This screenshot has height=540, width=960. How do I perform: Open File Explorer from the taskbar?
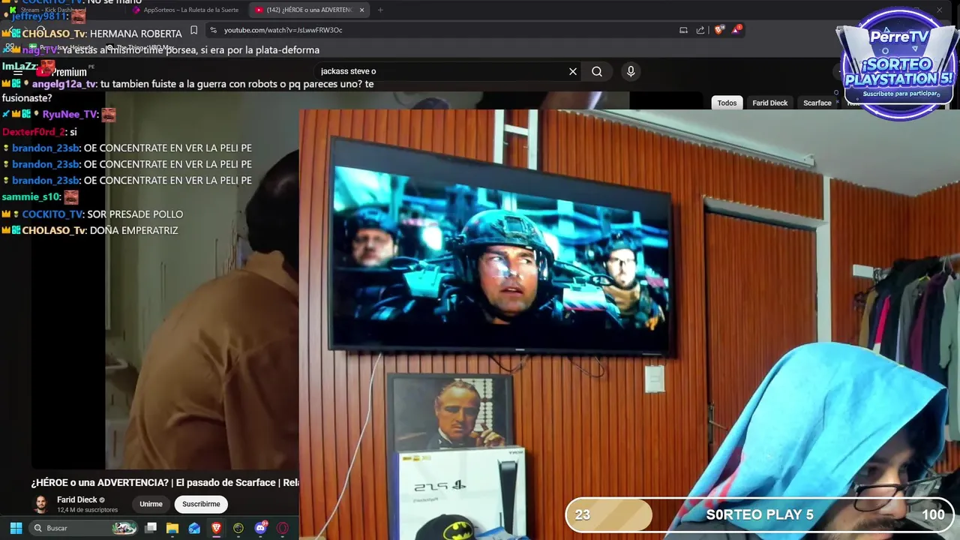pyautogui.click(x=172, y=528)
